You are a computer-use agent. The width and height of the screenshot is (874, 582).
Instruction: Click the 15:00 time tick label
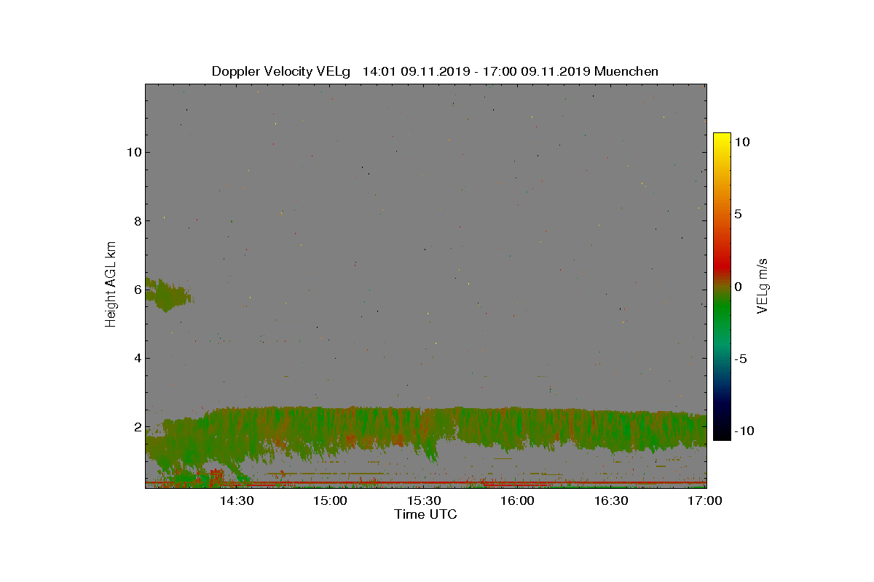click(x=331, y=501)
